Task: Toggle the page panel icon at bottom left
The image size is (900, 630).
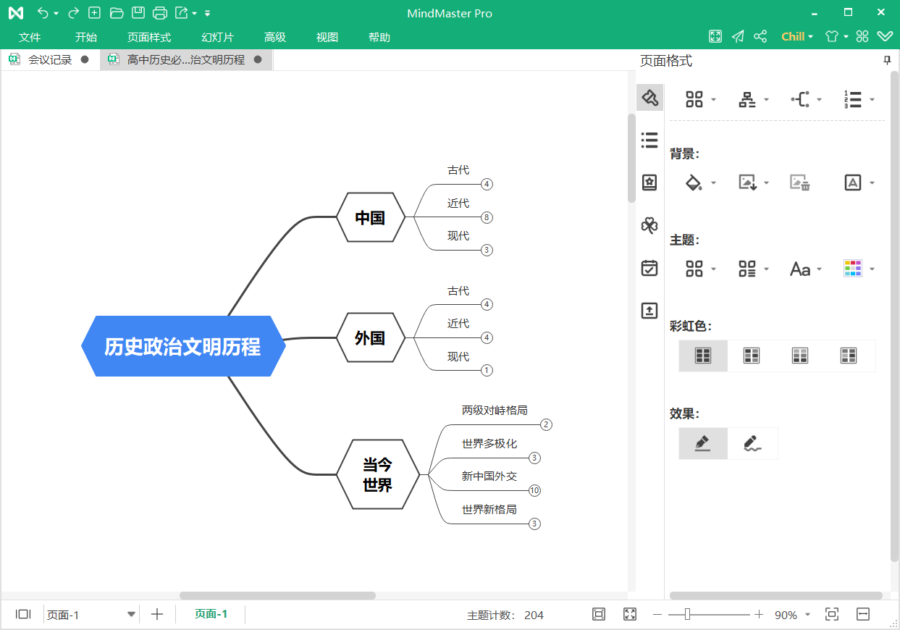Action: tap(23, 614)
